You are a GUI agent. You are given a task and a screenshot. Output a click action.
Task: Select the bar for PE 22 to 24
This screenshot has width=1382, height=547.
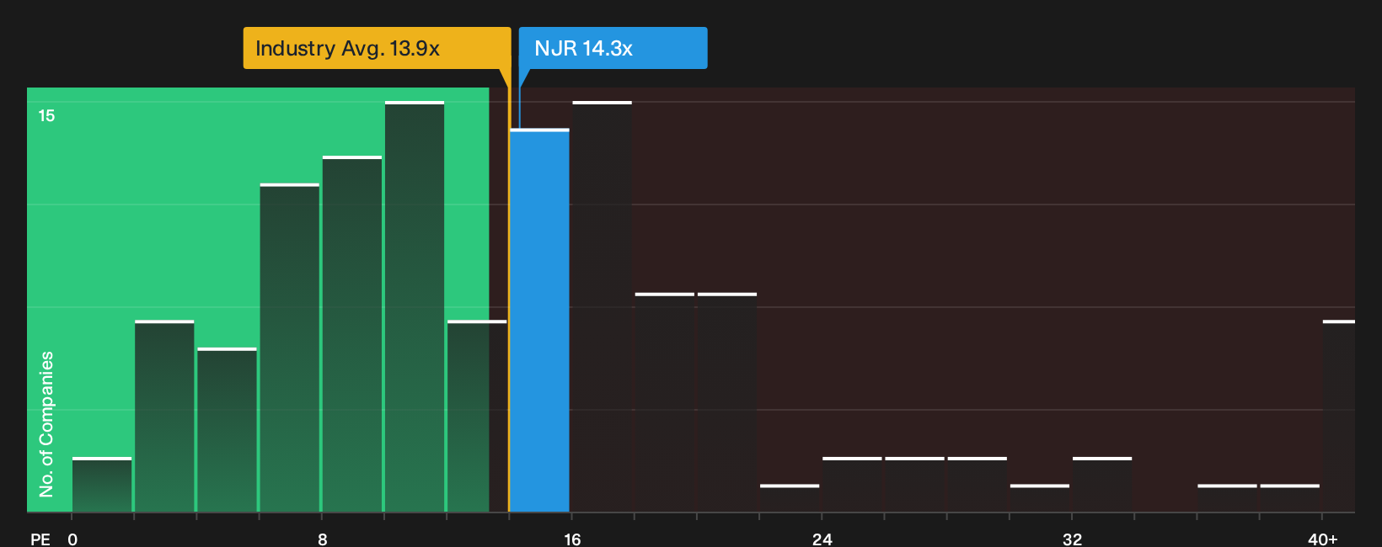[x=790, y=498]
